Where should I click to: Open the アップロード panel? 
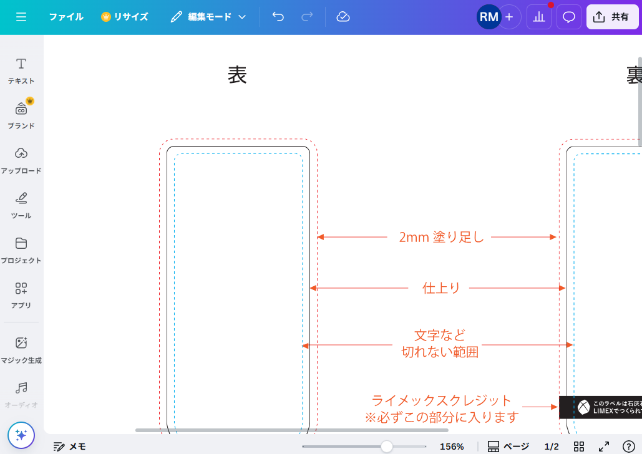point(21,160)
